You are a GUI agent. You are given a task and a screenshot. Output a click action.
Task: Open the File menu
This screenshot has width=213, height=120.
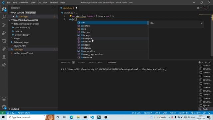9,3
